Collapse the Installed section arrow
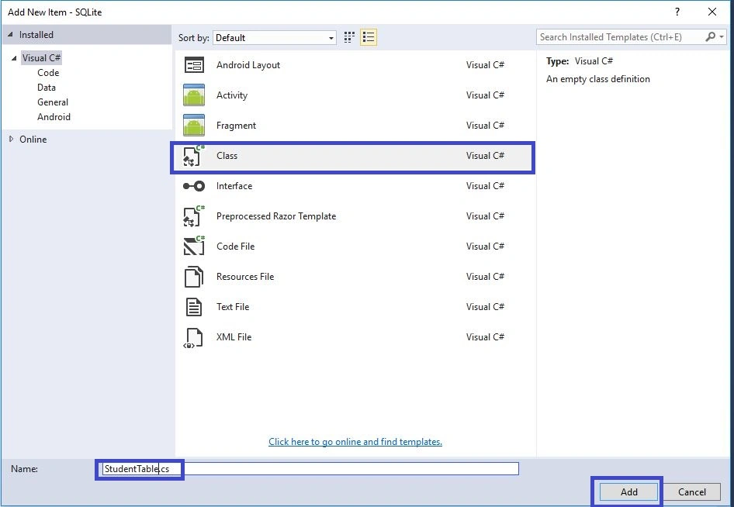Screen dimensions: 734x507 coord(10,35)
